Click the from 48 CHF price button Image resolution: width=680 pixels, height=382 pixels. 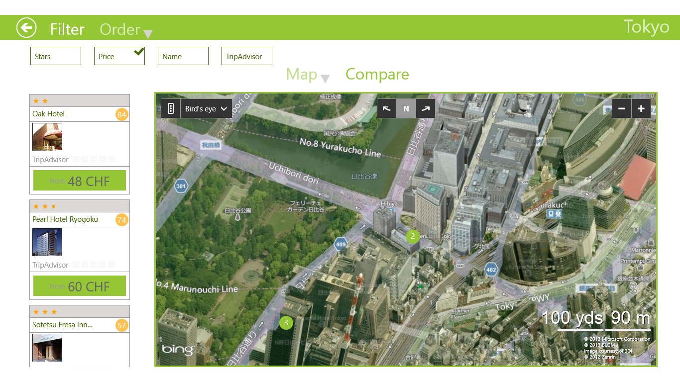(x=80, y=181)
